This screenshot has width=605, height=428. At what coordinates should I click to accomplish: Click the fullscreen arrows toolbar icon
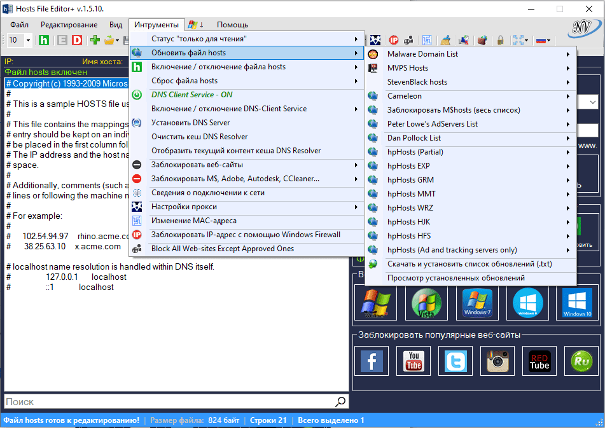pos(518,39)
